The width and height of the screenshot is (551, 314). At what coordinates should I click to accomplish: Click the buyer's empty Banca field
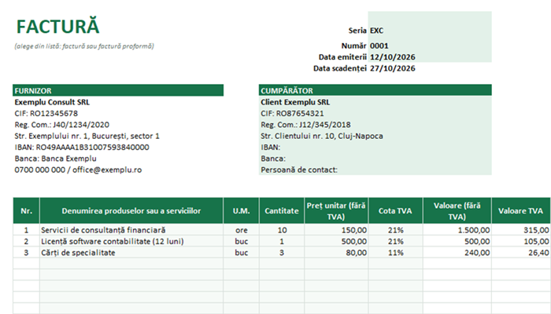tap(375, 158)
